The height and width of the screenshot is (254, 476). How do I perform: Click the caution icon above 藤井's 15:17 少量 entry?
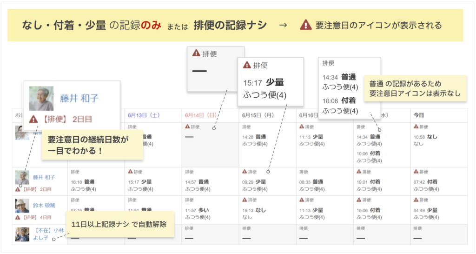click(131, 172)
